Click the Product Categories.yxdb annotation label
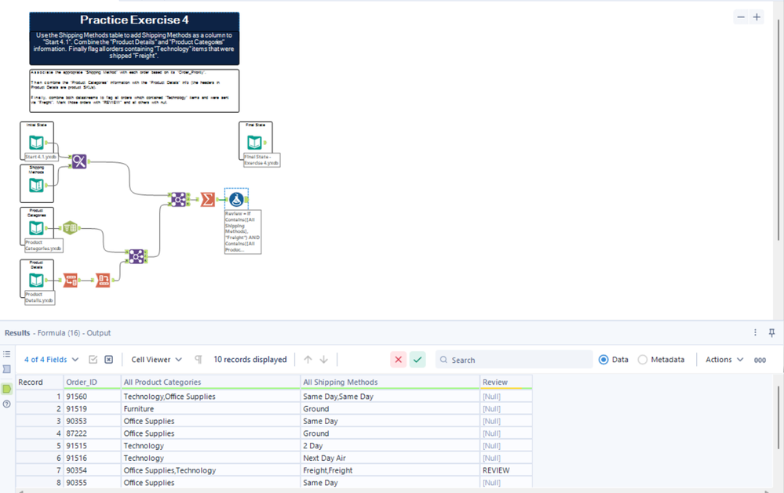784x493 pixels. click(43, 245)
